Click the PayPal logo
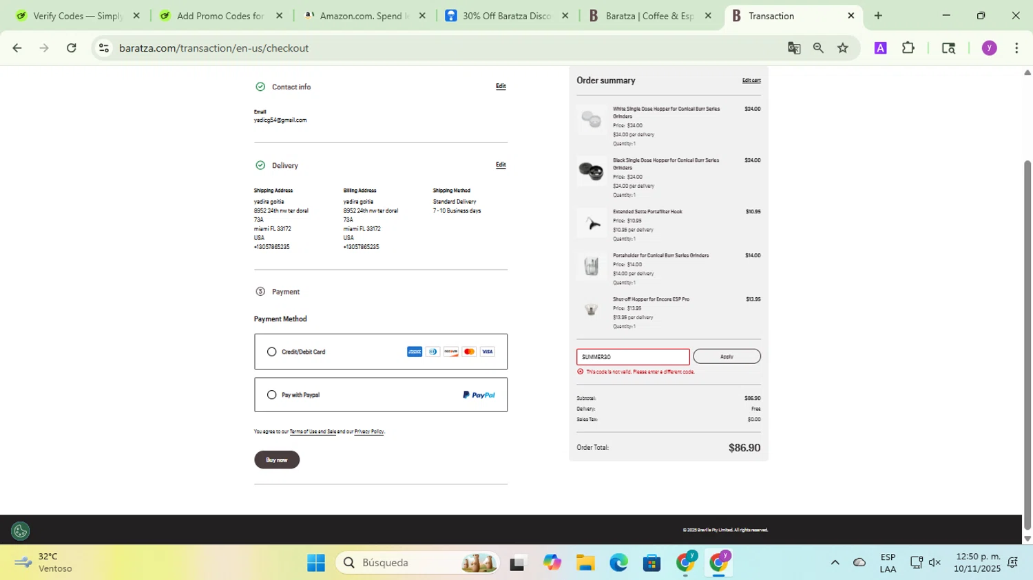1033x580 pixels. (x=479, y=395)
